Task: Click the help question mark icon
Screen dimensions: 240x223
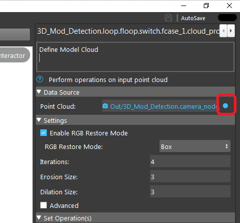Action: pyautogui.click(x=40, y=79)
